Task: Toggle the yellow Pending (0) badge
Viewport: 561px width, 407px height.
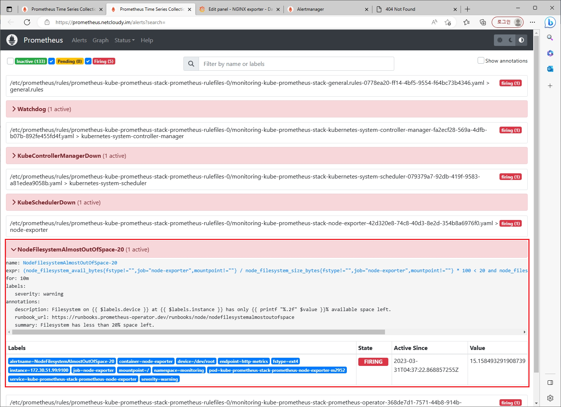Action: [70, 61]
